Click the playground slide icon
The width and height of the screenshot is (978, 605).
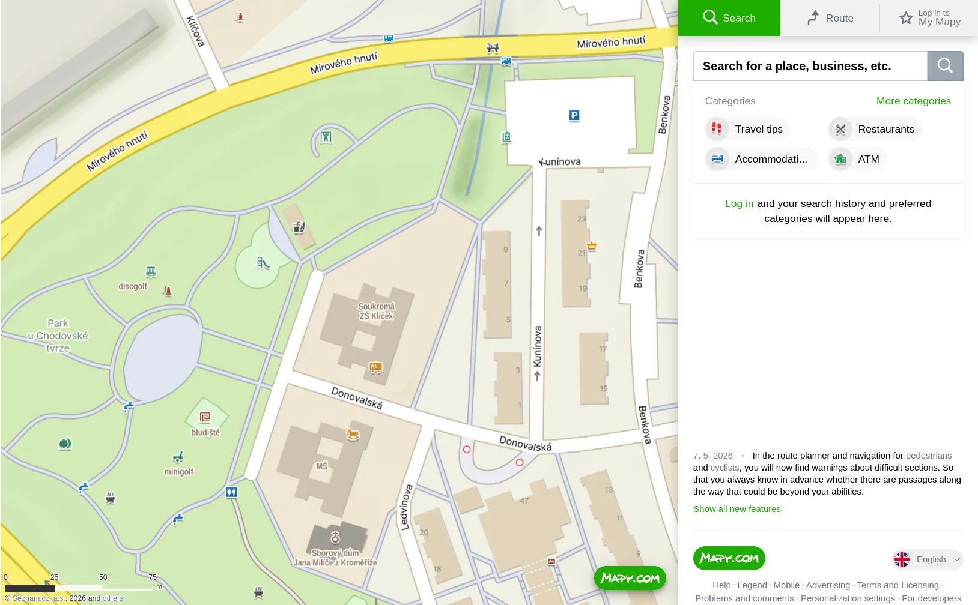[263, 263]
